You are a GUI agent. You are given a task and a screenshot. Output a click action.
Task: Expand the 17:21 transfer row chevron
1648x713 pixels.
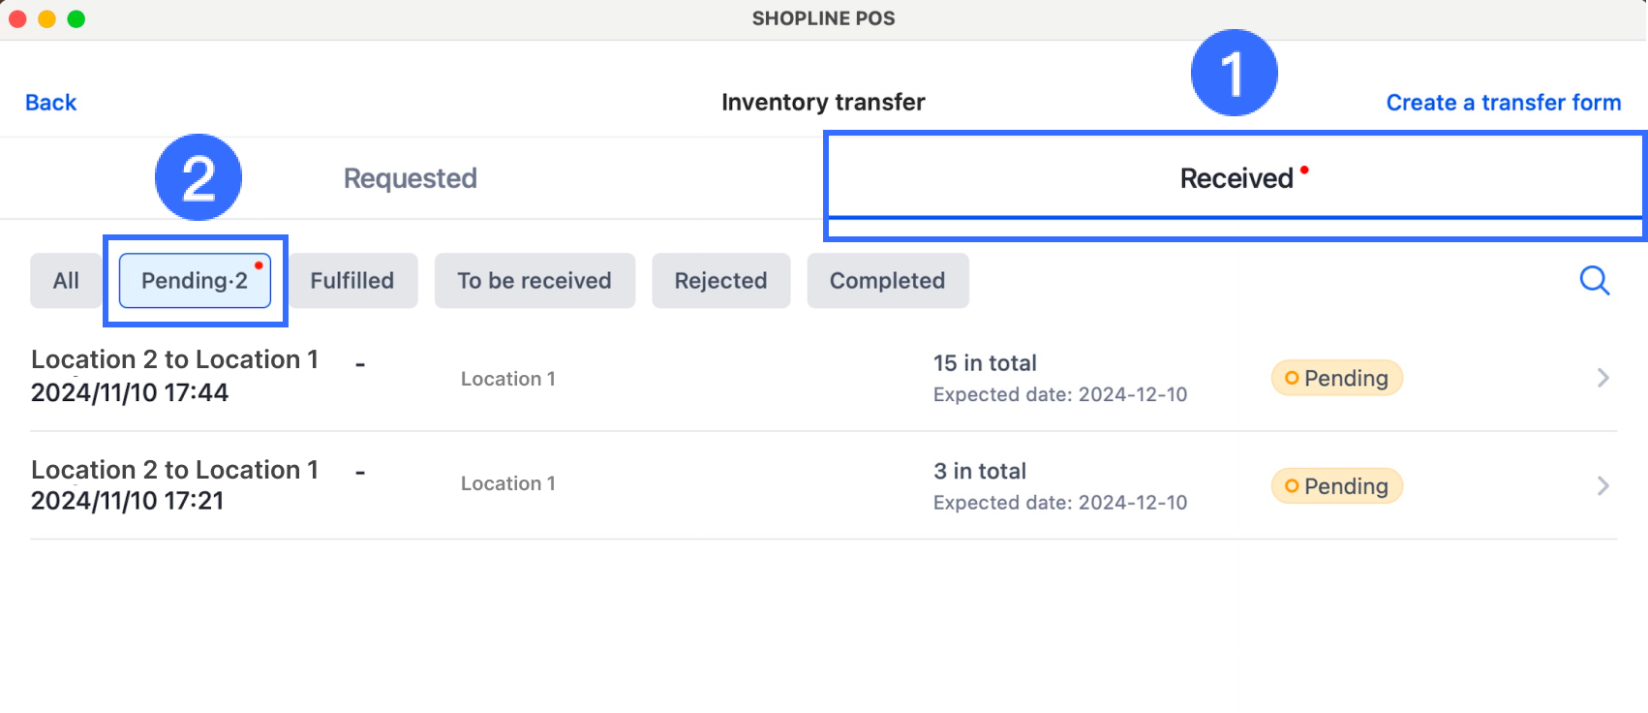(x=1602, y=485)
